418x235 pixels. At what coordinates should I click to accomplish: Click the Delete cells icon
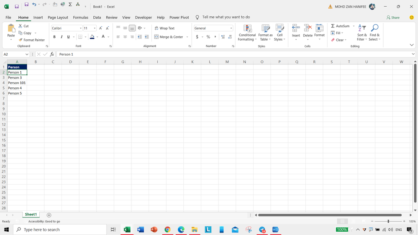308,28
